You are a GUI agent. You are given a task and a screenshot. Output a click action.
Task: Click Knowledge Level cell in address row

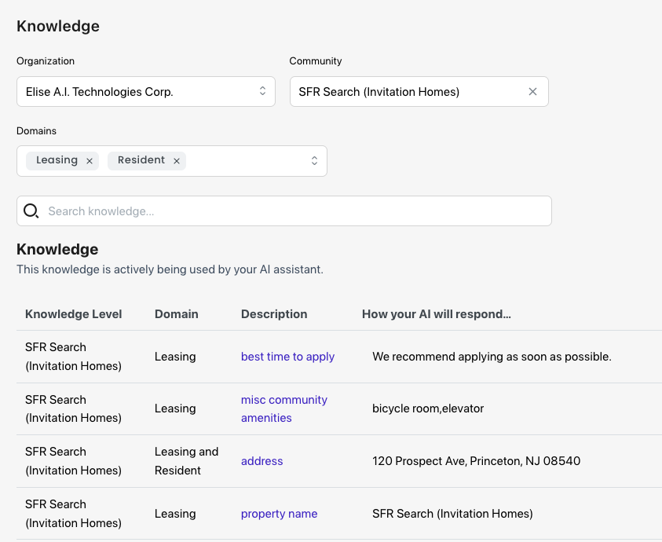74,461
